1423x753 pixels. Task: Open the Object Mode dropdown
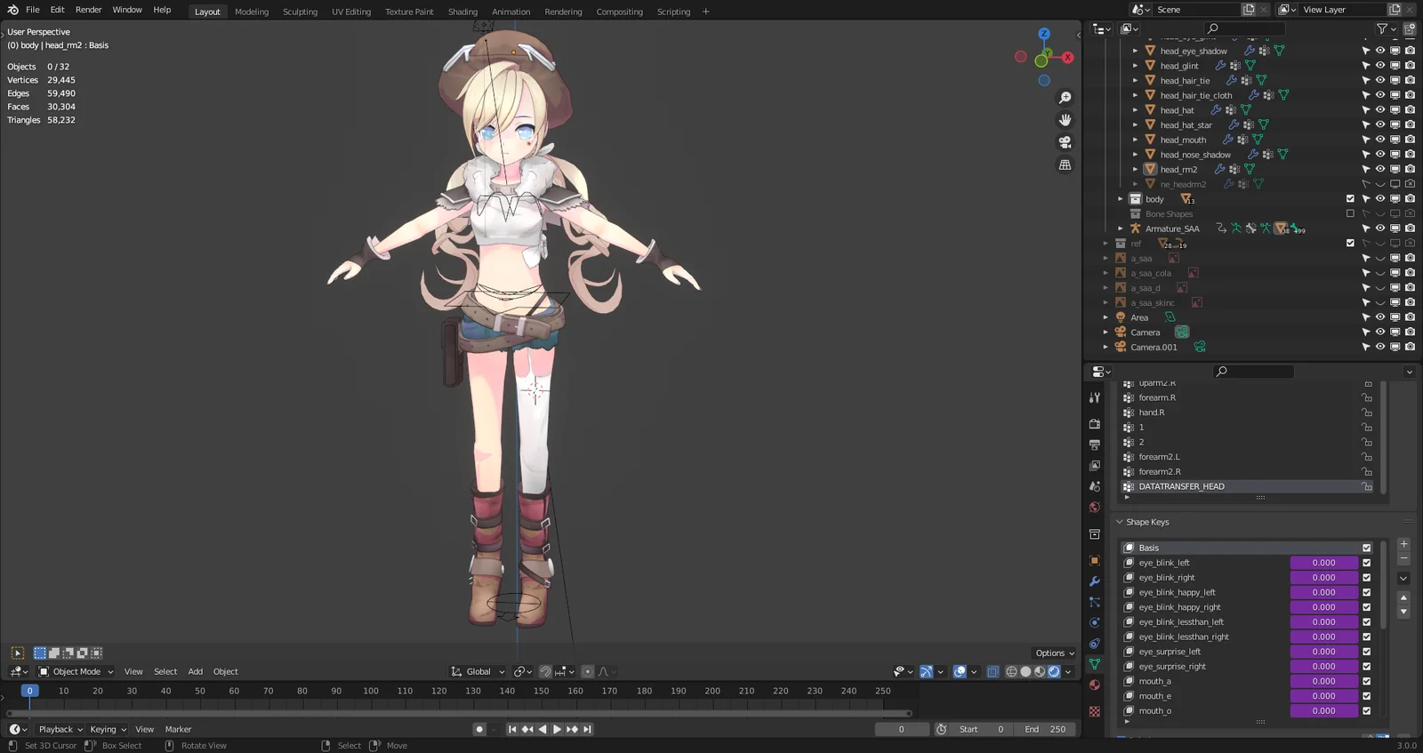pyautogui.click(x=76, y=672)
